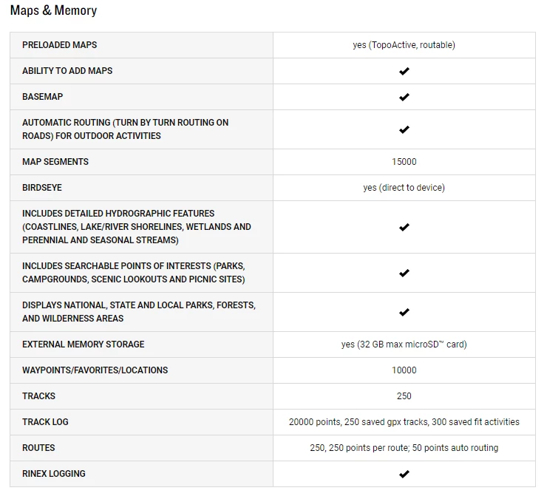Click the TopoActive routable value text
This screenshot has height=499, width=547.
404,45
